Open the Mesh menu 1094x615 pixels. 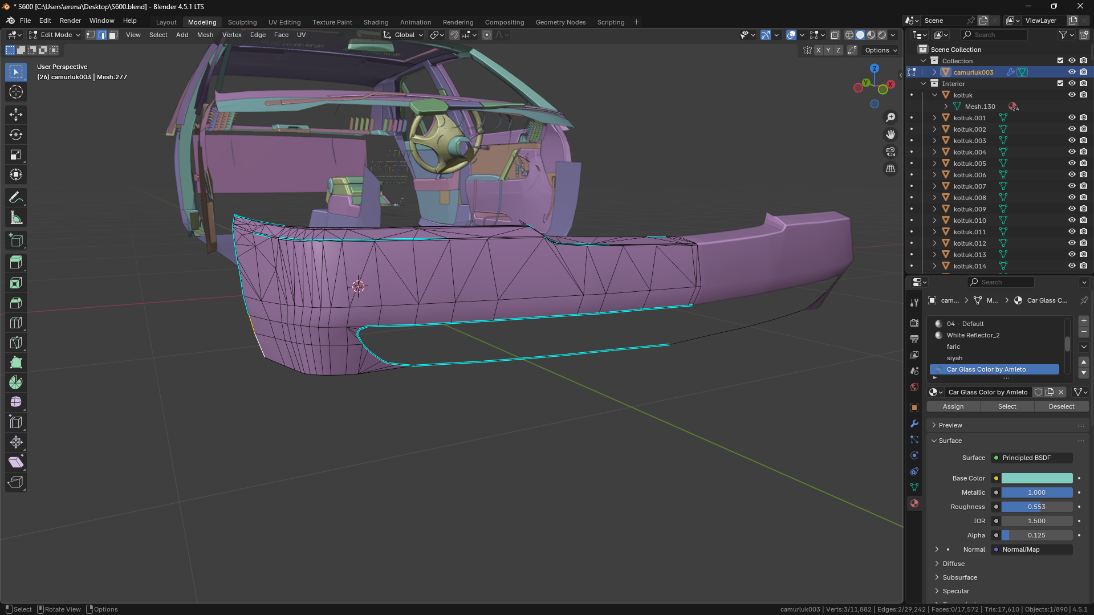[205, 35]
